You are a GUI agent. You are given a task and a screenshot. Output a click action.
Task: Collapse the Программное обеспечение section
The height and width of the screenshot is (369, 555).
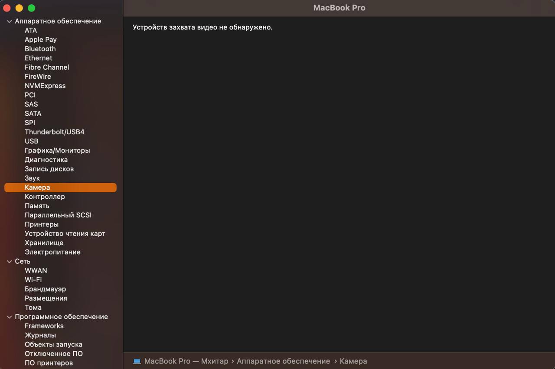coord(9,317)
